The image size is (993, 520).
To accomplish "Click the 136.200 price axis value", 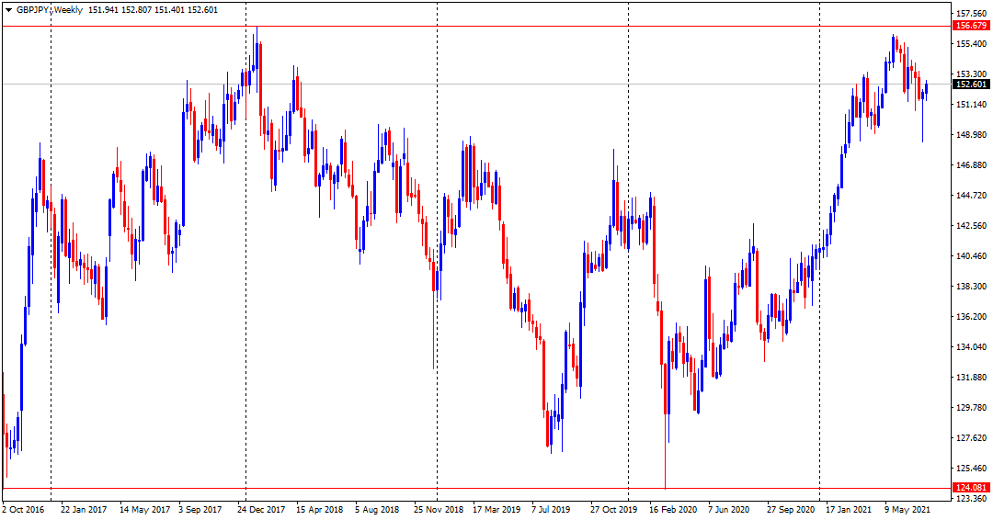I will pyautogui.click(x=972, y=317).
